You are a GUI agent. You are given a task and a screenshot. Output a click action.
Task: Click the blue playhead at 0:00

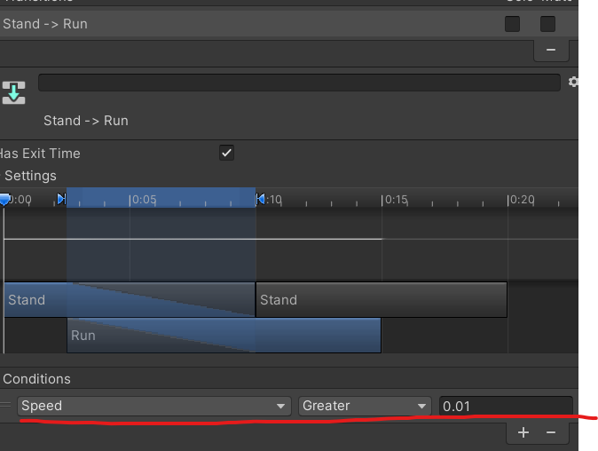(x=4, y=200)
